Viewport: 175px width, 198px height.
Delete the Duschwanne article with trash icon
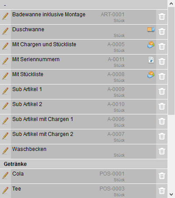pos(162,31)
